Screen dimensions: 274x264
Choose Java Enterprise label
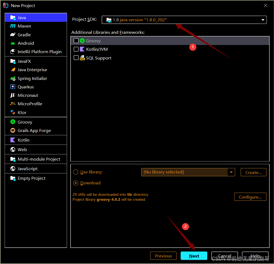(x=32, y=70)
